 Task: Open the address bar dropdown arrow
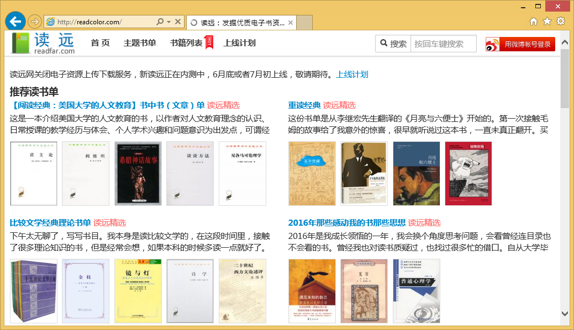click(x=168, y=22)
